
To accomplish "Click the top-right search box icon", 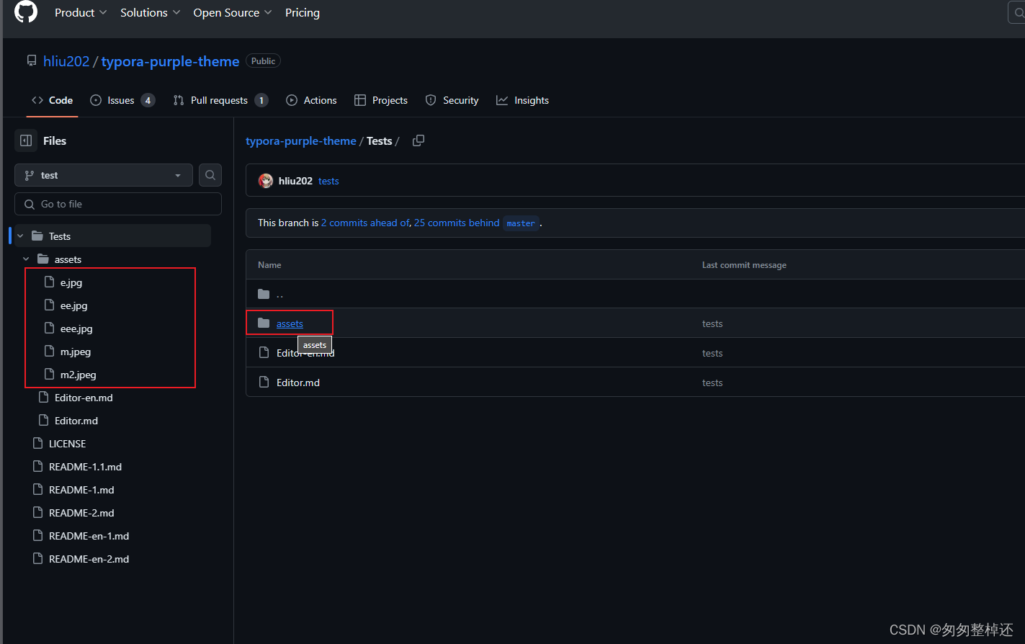I will 1017,12.
